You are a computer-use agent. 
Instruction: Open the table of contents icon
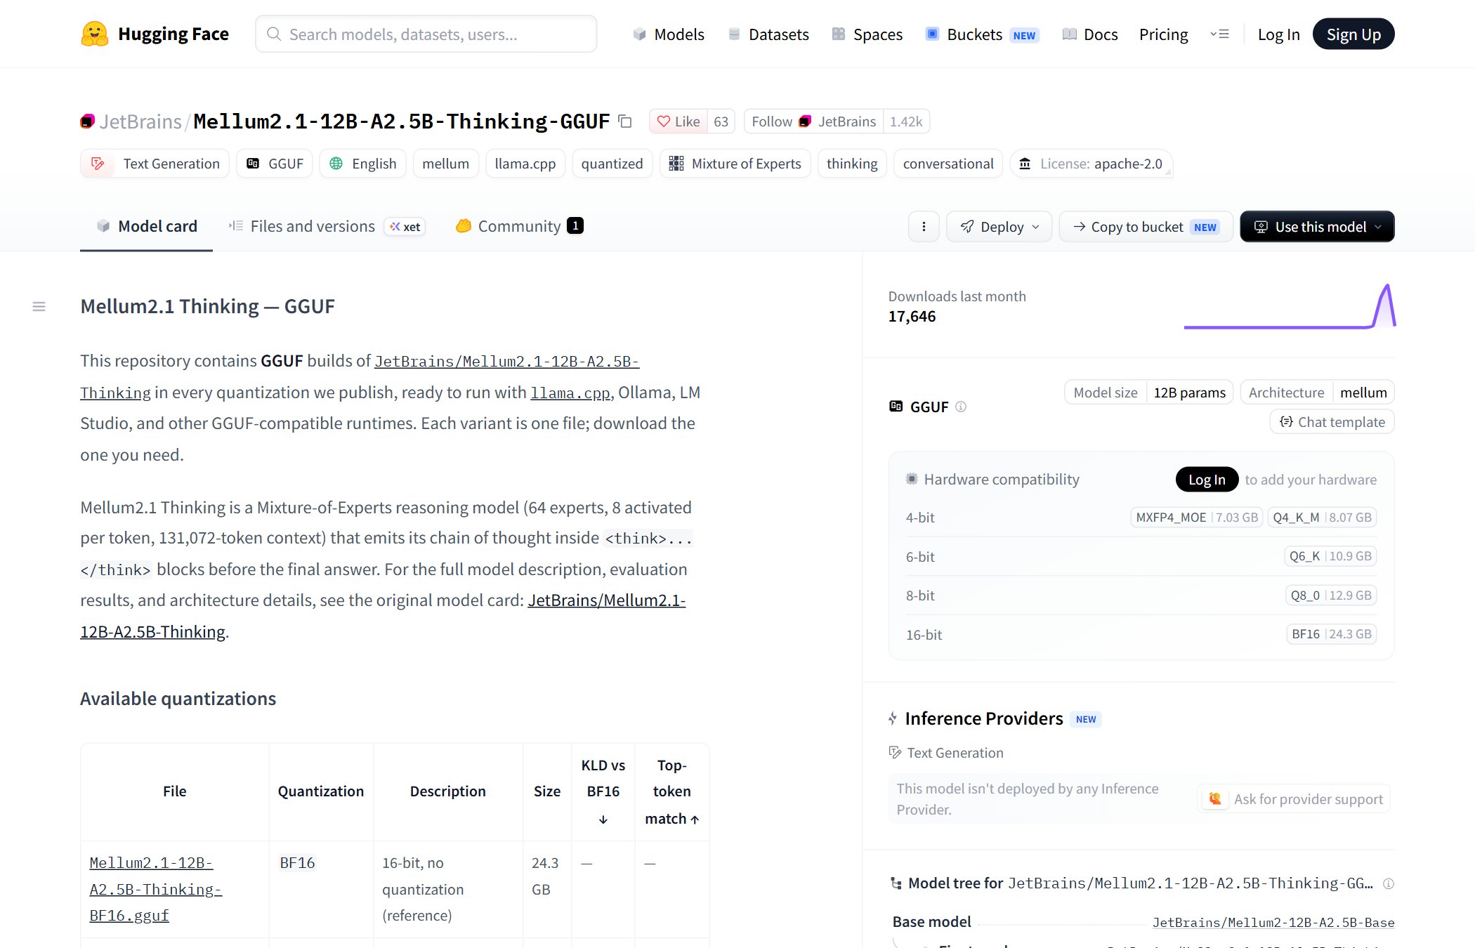[39, 306]
